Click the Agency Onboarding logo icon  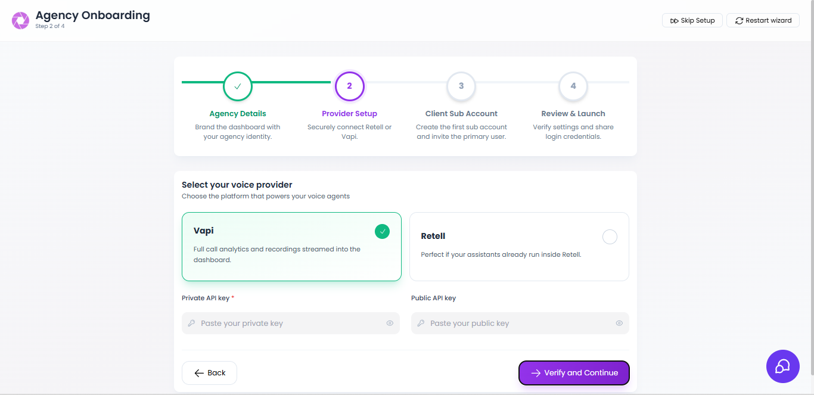coord(20,20)
